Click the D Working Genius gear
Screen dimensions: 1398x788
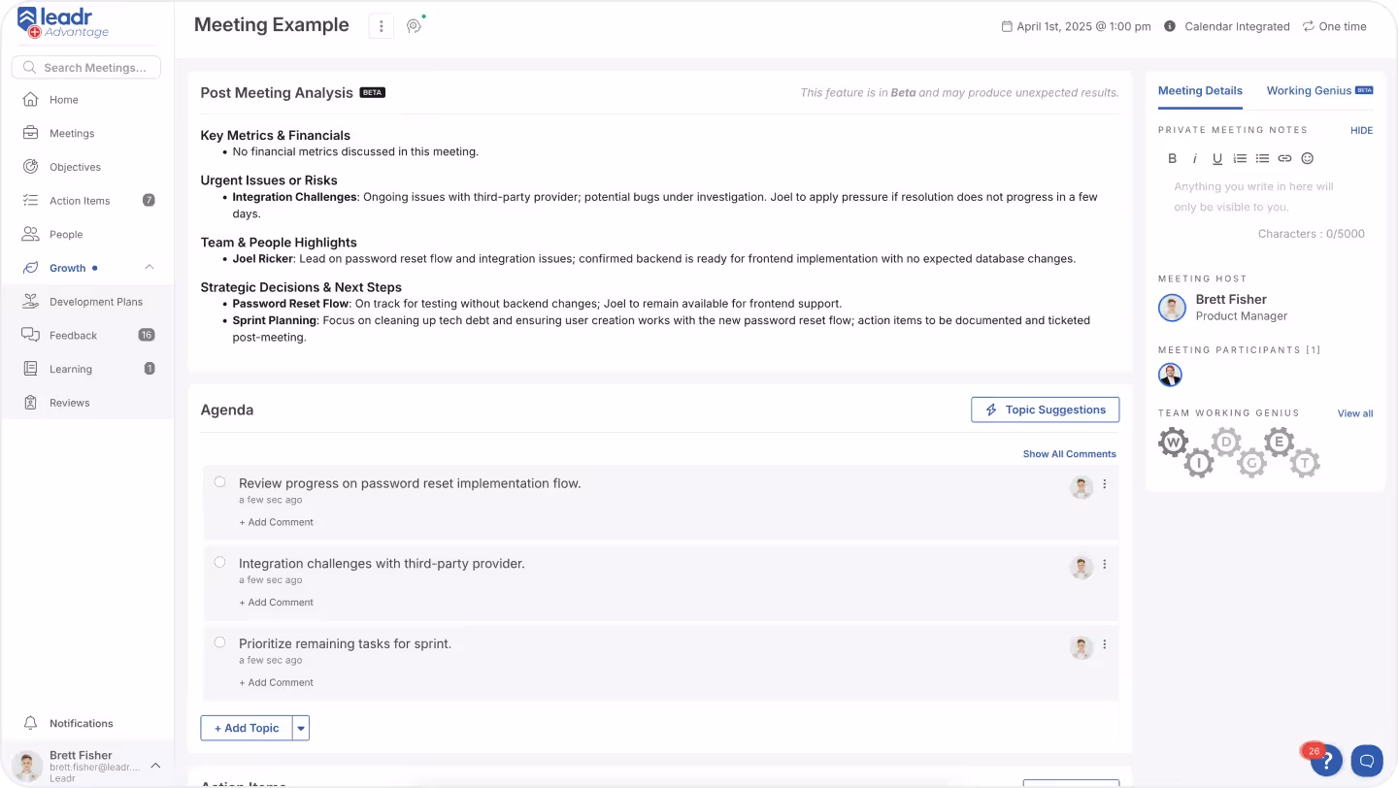click(x=1226, y=443)
